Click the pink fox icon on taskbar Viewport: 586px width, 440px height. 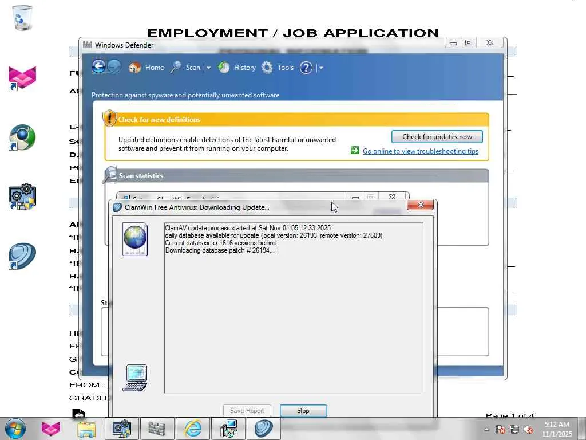pos(51,429)
